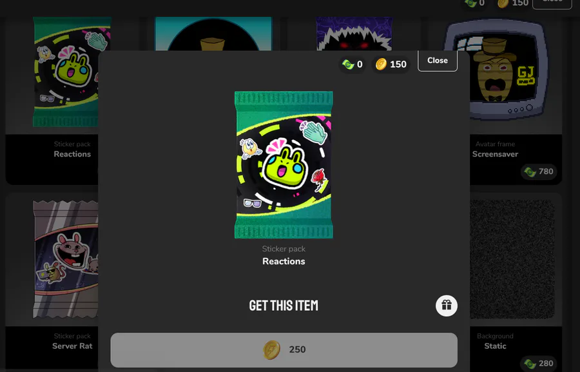Click the large Reactions sticker pack image
The width and height of the screenshot is (580, 372).
(x=284, y=164)
